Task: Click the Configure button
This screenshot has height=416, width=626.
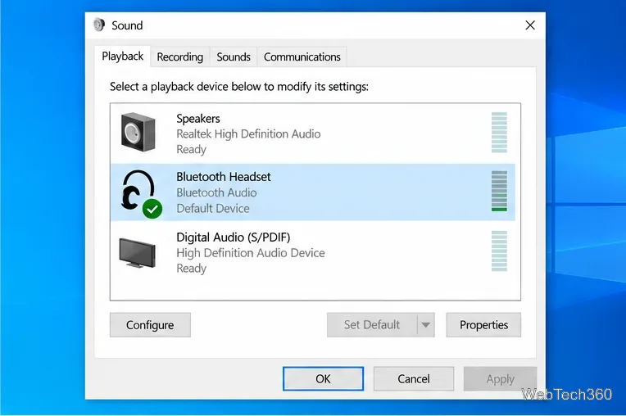Action: [150, 325]
